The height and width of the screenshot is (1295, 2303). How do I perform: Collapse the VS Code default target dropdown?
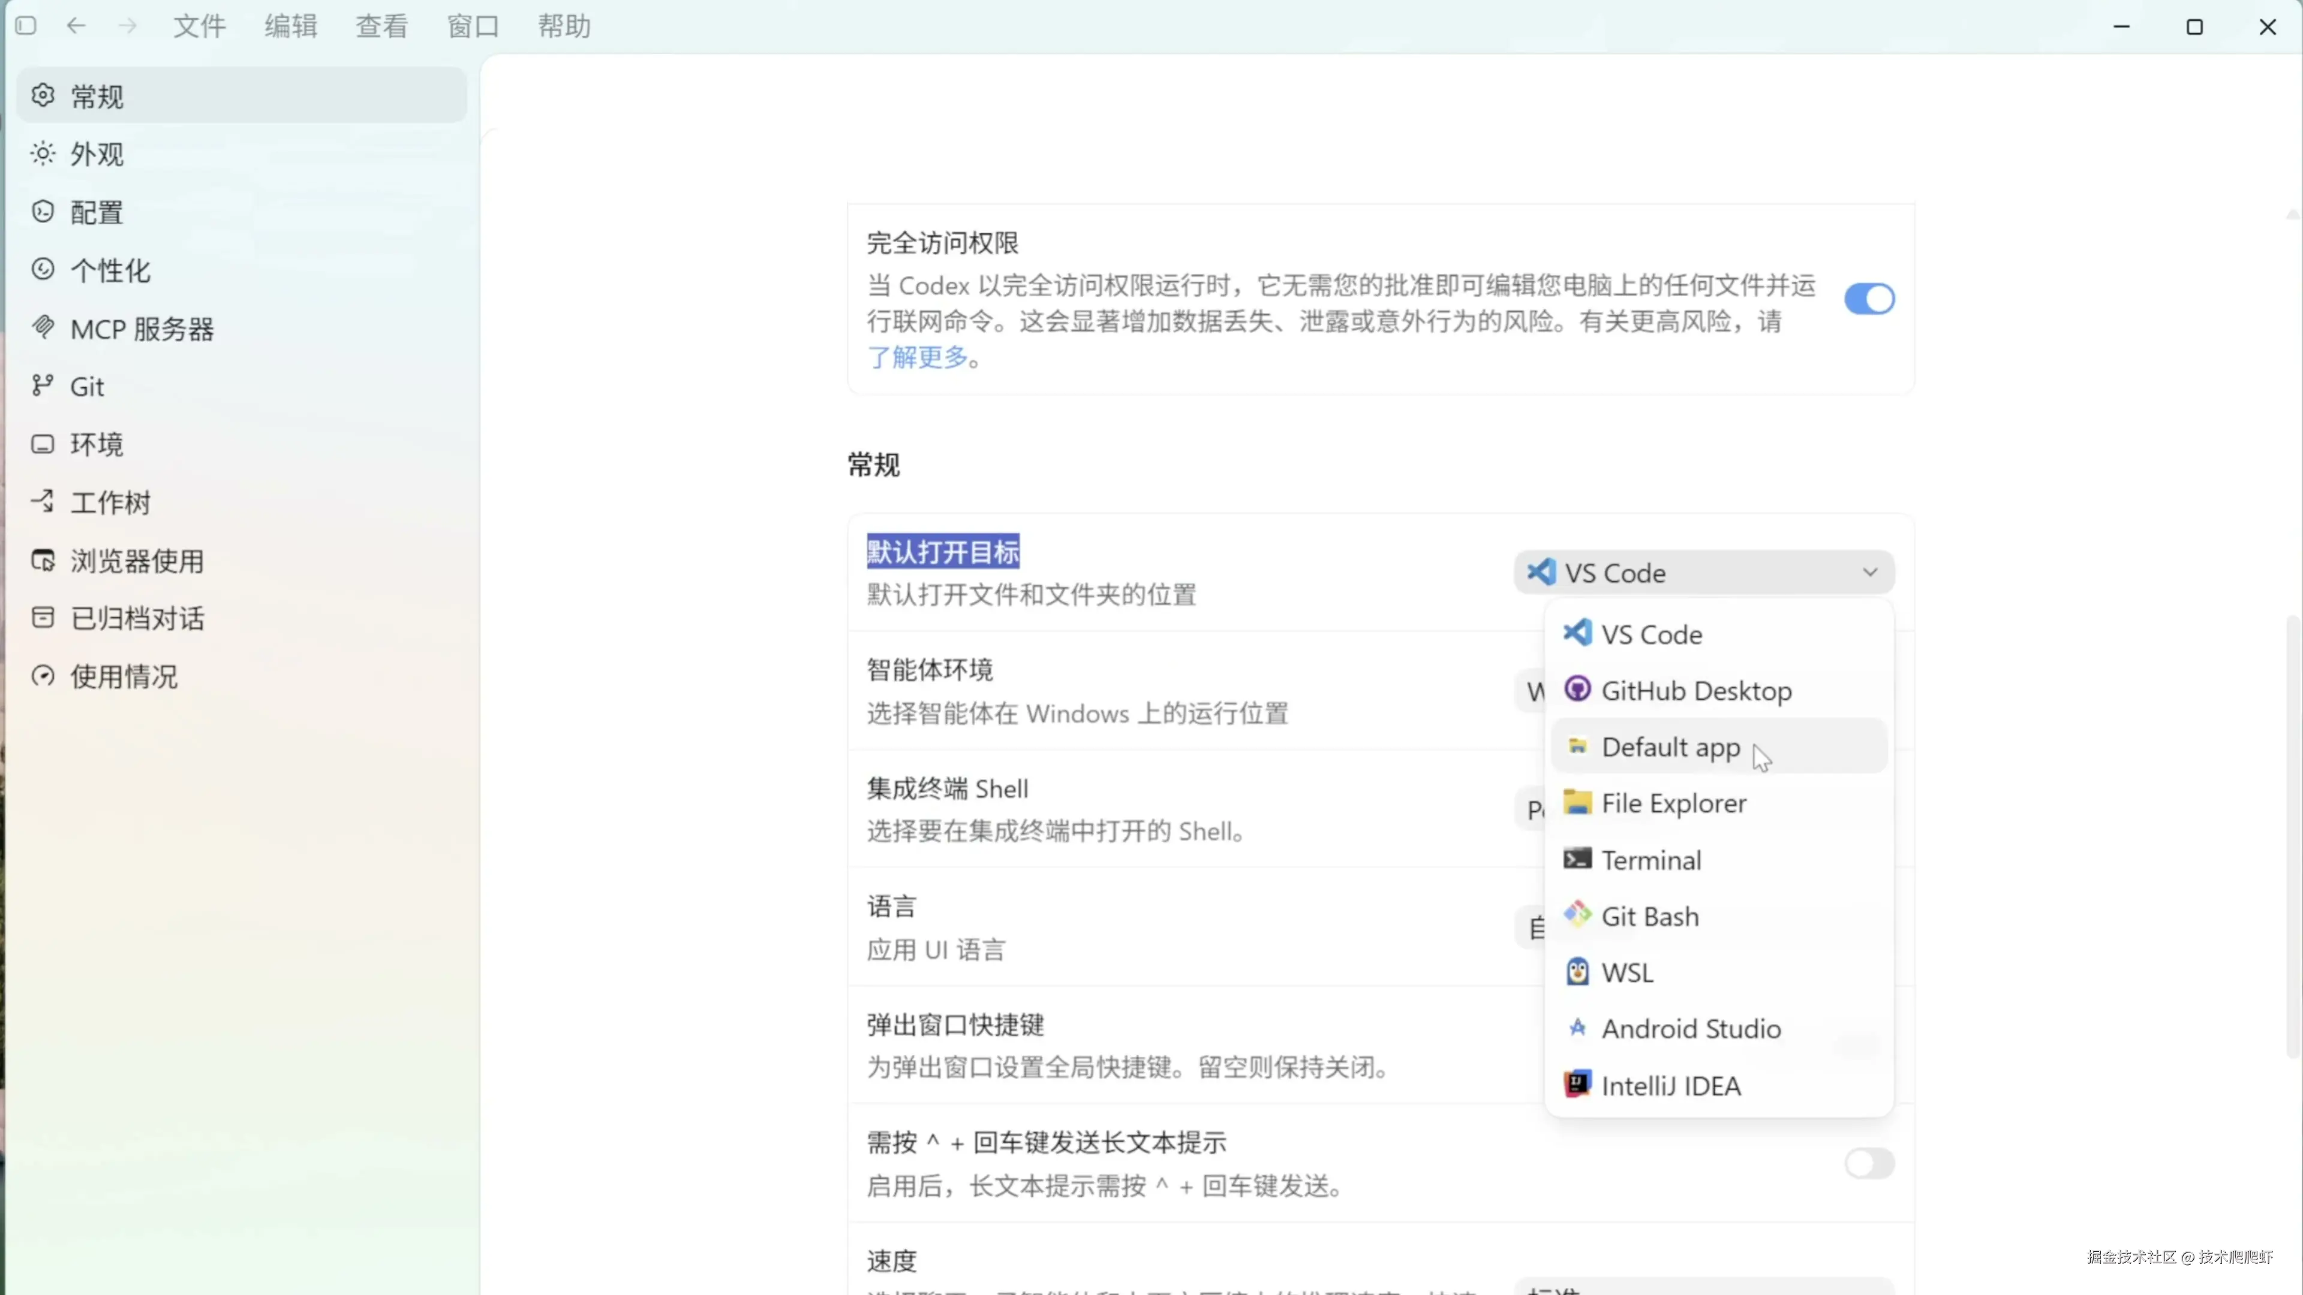coord(1703,572)
